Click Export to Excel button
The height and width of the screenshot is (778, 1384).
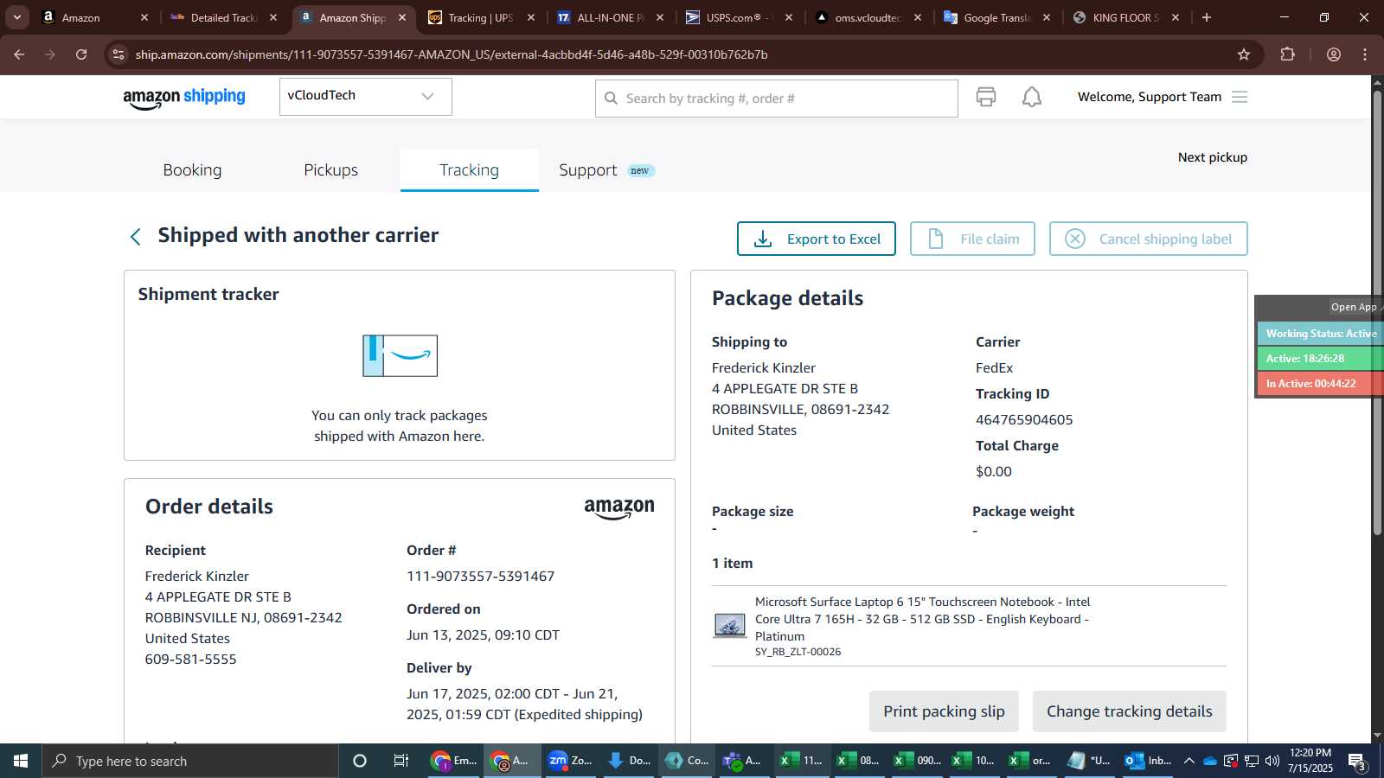click(x=816, y=239)
